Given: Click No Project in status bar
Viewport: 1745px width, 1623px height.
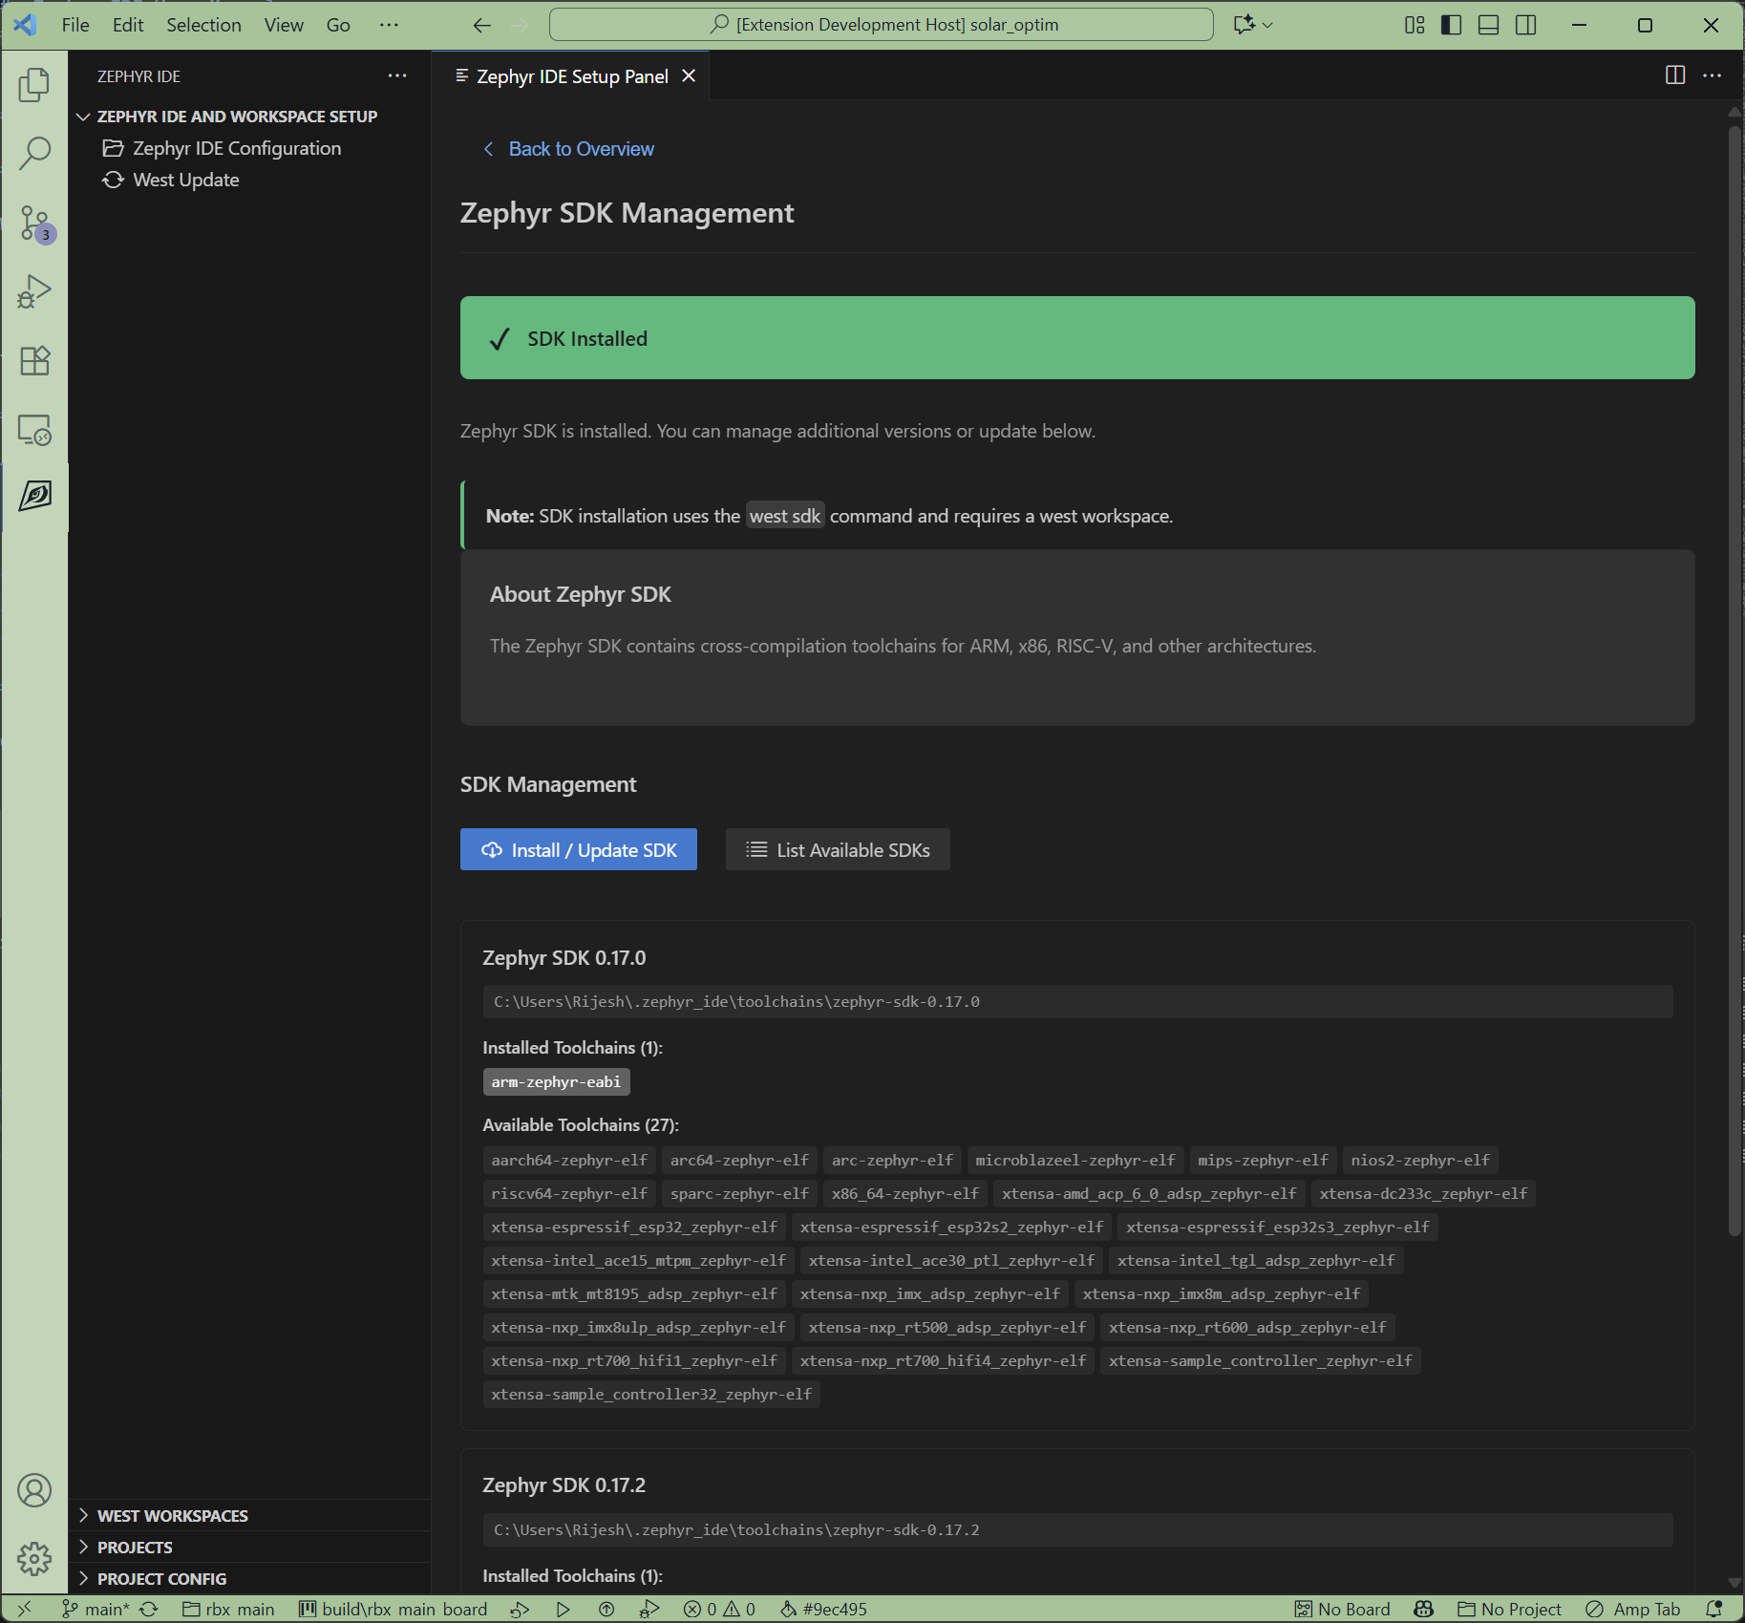Looking at the screenshot, I should pos(1509,1609).
